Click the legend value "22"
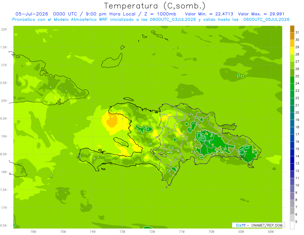 [x=297, y=98]
